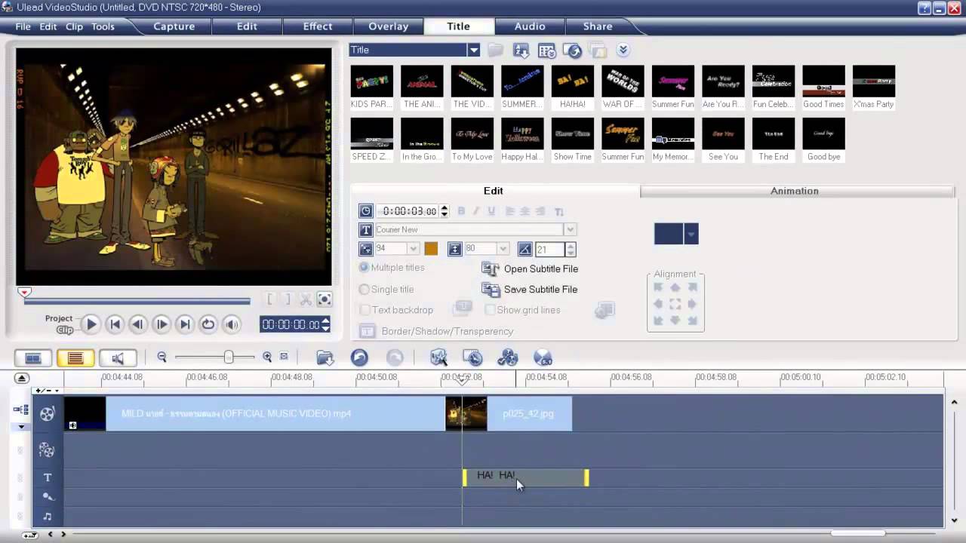The height and width of the screenshot is (543, 966).
Task: Open the title style preset dropdown
Action: pyautogui.click(x=691, y=234)
